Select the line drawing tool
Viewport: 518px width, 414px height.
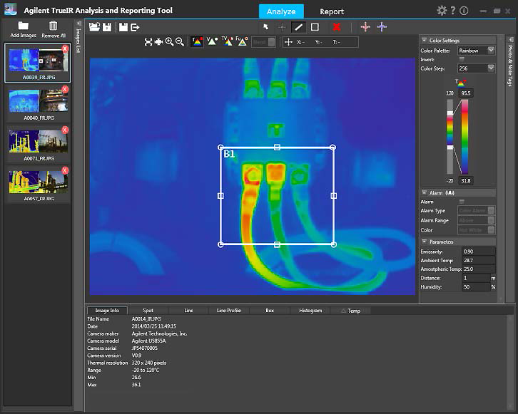tap(298, 27)
